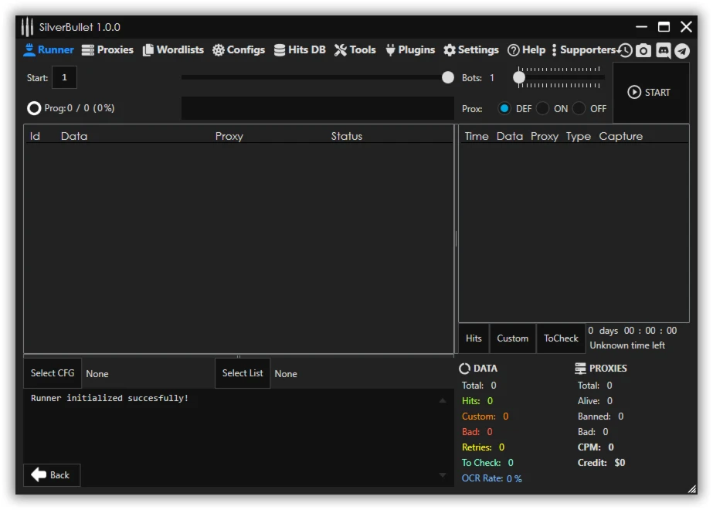Open the Select CFG picker
713x510 pixels.
[x=53, y=373]
